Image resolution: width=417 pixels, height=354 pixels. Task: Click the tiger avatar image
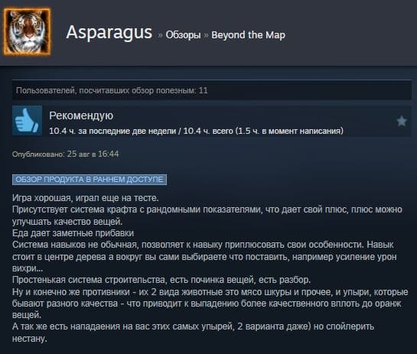[27, 31]
